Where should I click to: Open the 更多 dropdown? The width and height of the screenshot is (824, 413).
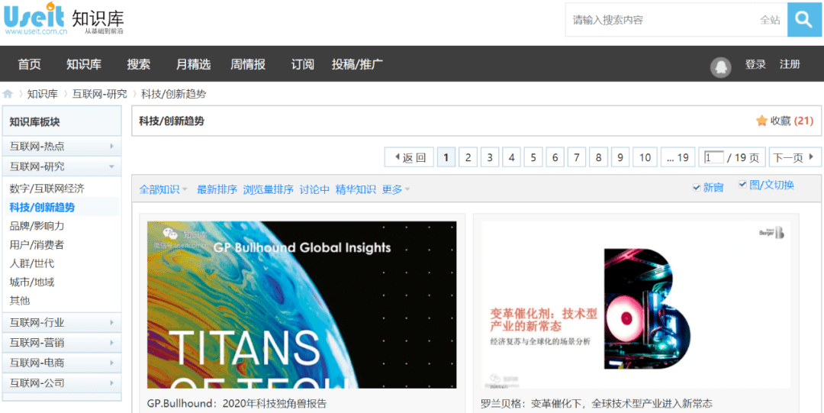coord(396,189)
